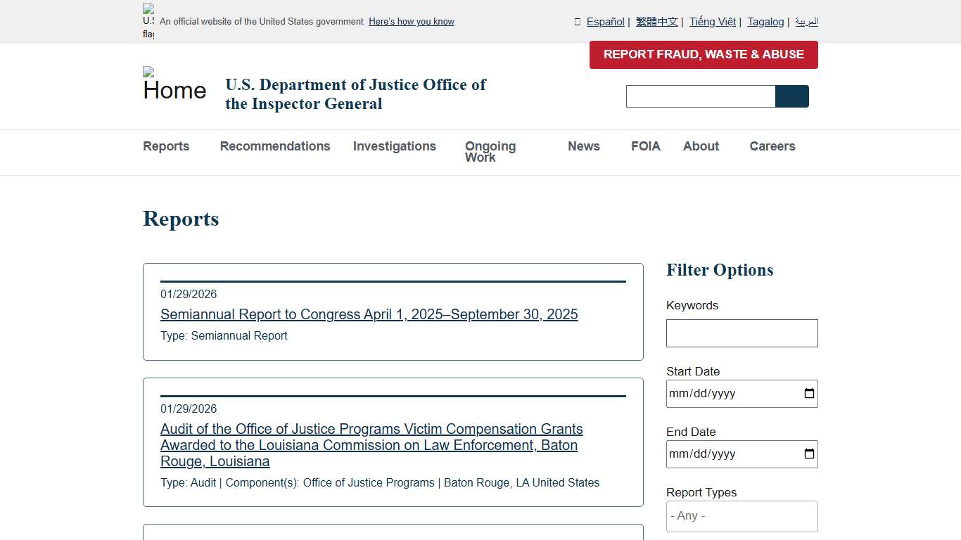Focus the site search input box
The image size is (961, 540).
pyautogui.click(x=700, y=96)
